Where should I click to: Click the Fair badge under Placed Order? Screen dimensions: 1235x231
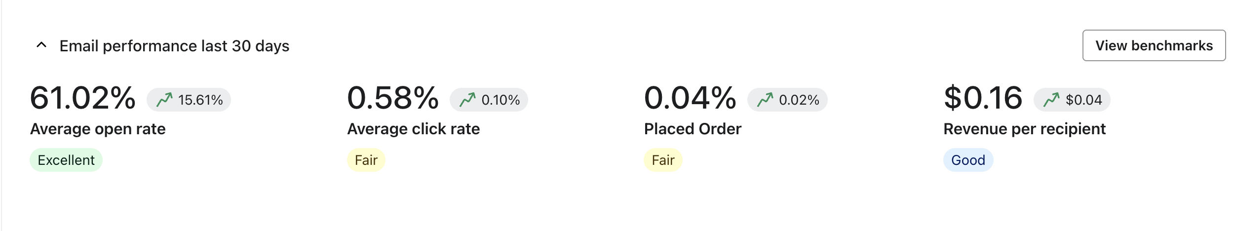click(663, 160)
